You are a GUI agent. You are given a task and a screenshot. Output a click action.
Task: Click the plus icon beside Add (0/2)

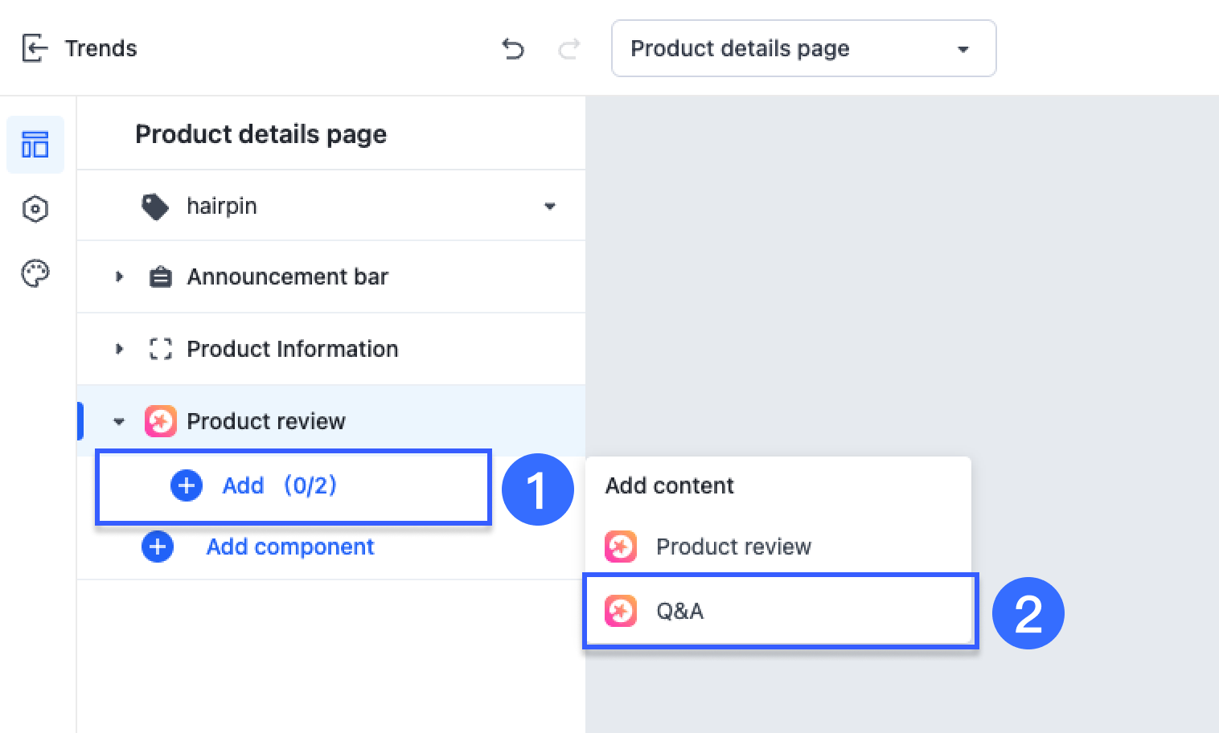[x=186, y=485]
